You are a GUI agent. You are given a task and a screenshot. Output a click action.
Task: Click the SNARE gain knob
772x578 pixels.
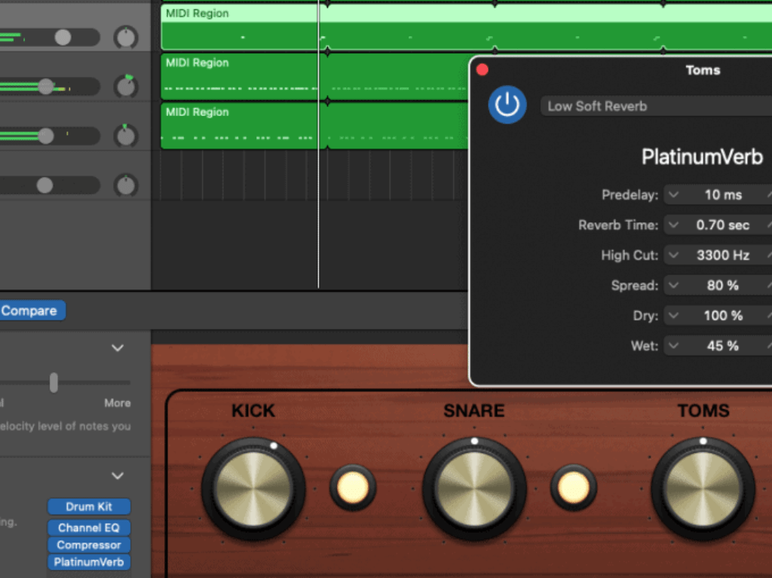[474, 489]
